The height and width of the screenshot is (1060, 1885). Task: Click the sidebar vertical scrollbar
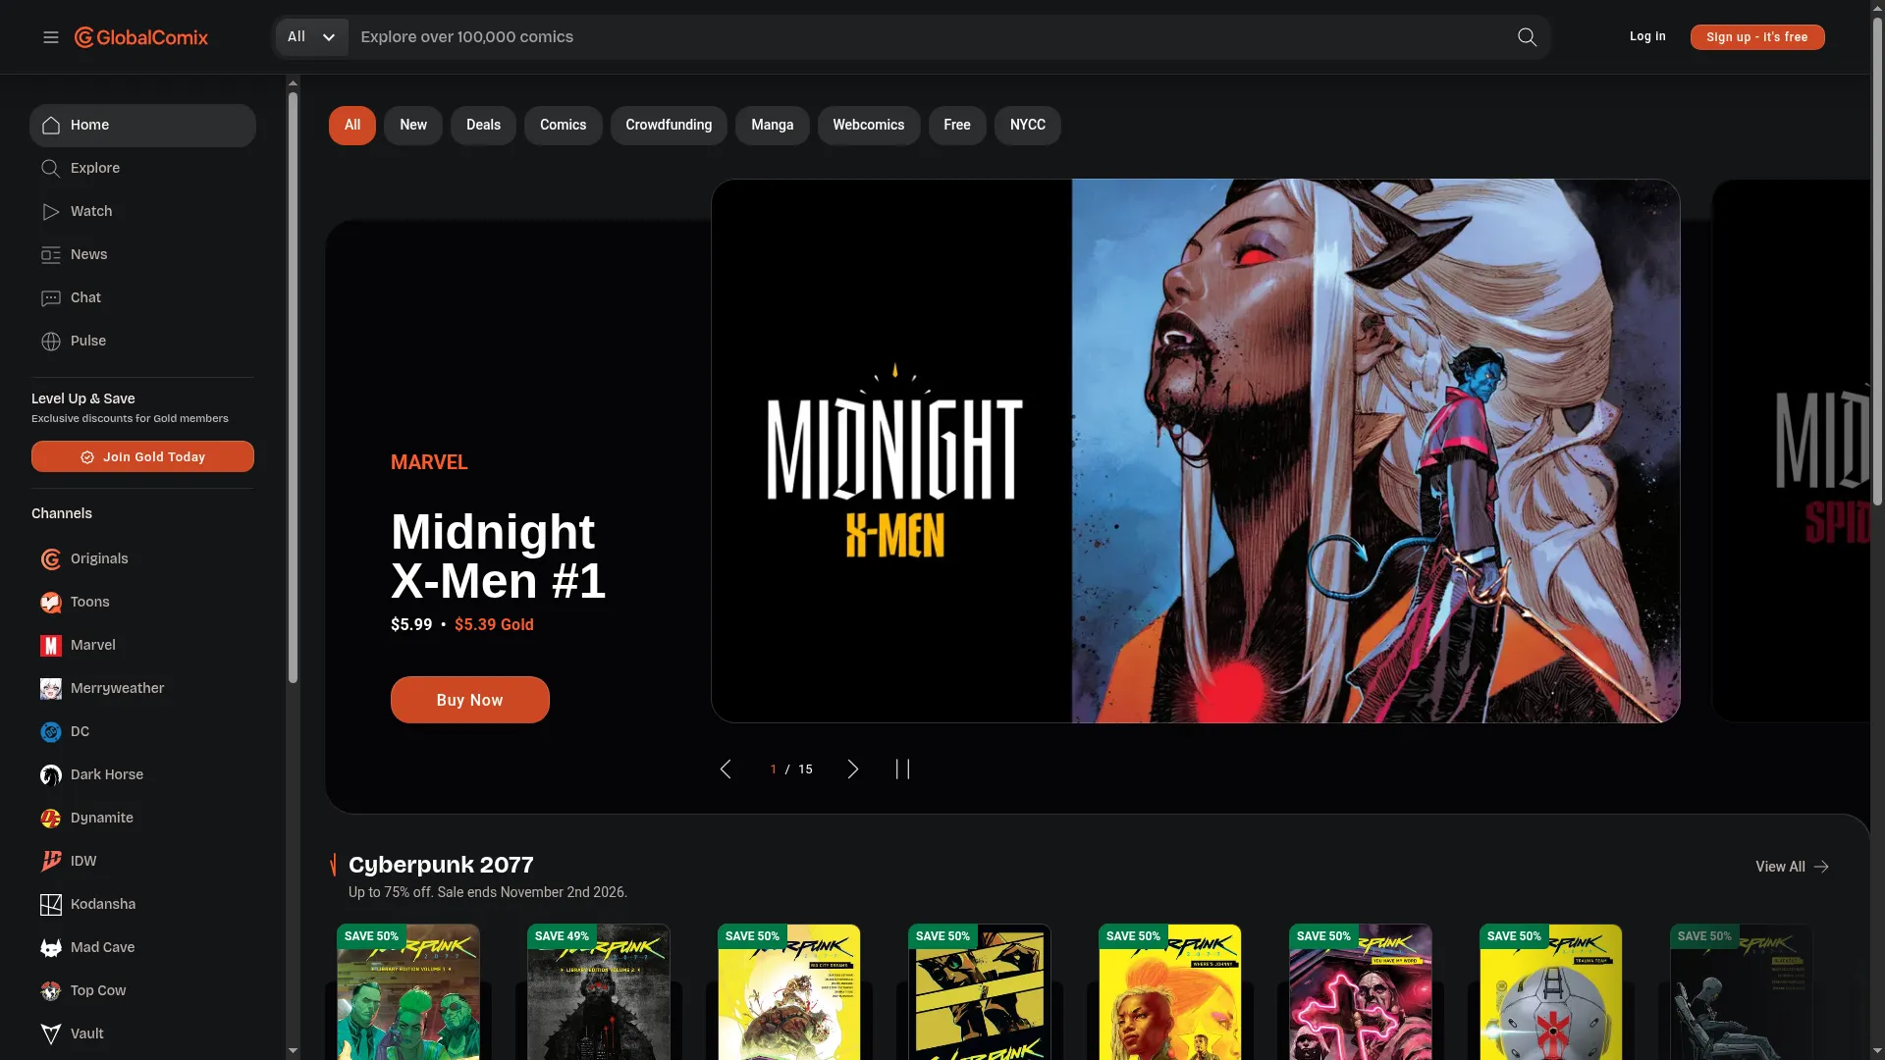(293, 388)
